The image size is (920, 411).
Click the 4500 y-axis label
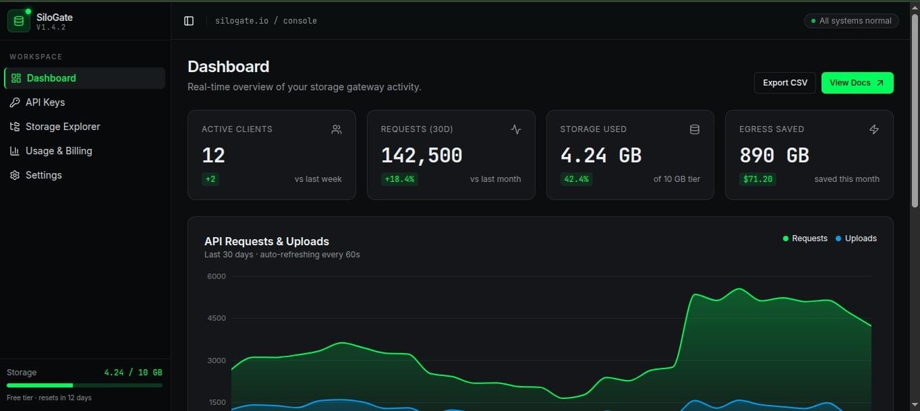pyautogui.click(x=217, y=318)
